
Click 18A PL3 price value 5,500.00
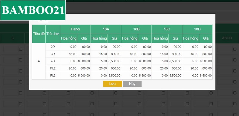[114, 76]
